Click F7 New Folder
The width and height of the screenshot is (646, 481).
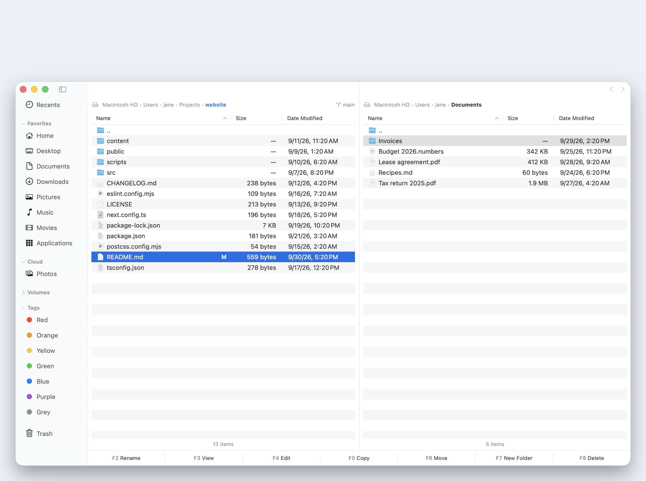tap(514, 458)
